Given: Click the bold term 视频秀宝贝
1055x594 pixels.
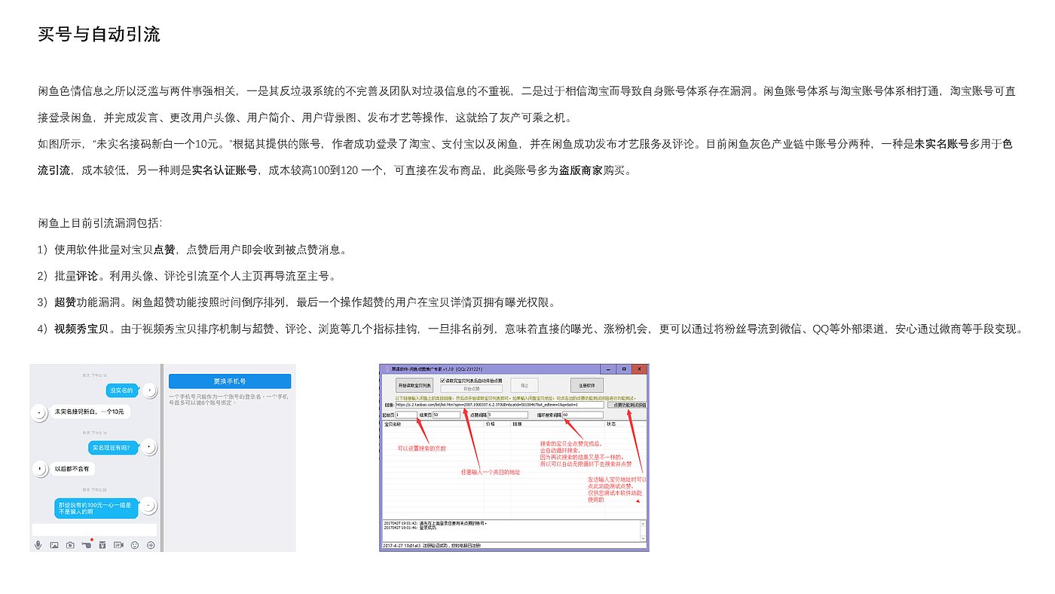Looking at the screenshot, I should (81, 329).
